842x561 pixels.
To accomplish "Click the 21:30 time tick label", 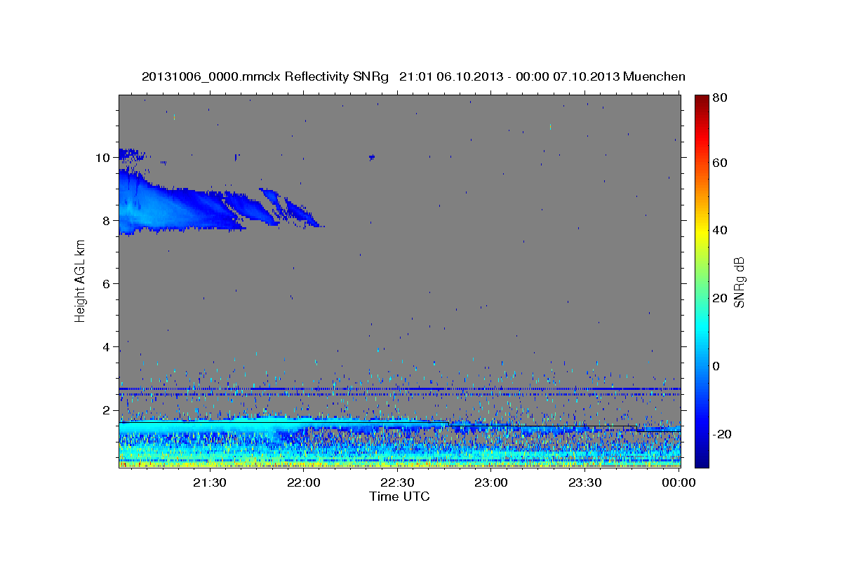I will pos(210,482).
